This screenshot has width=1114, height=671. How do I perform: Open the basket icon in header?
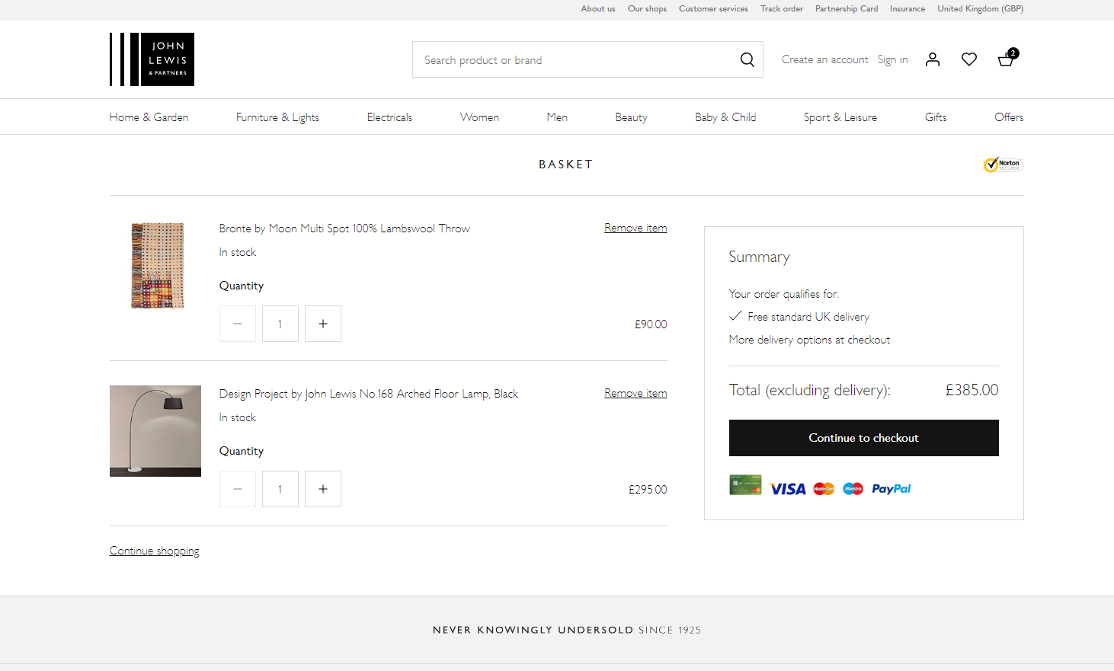(1007, 58)
